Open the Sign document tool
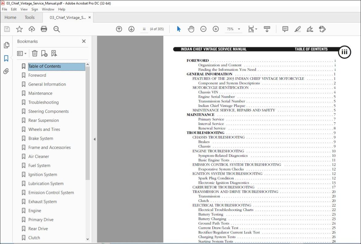361x244 pixels. pos(310,29)
